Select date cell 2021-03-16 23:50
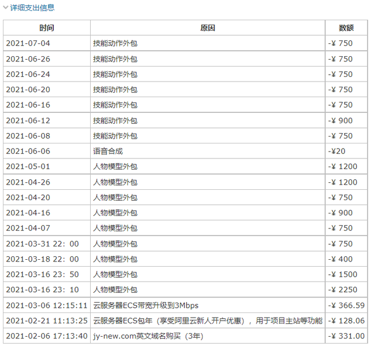370x346 pixels. click(47, 274)
